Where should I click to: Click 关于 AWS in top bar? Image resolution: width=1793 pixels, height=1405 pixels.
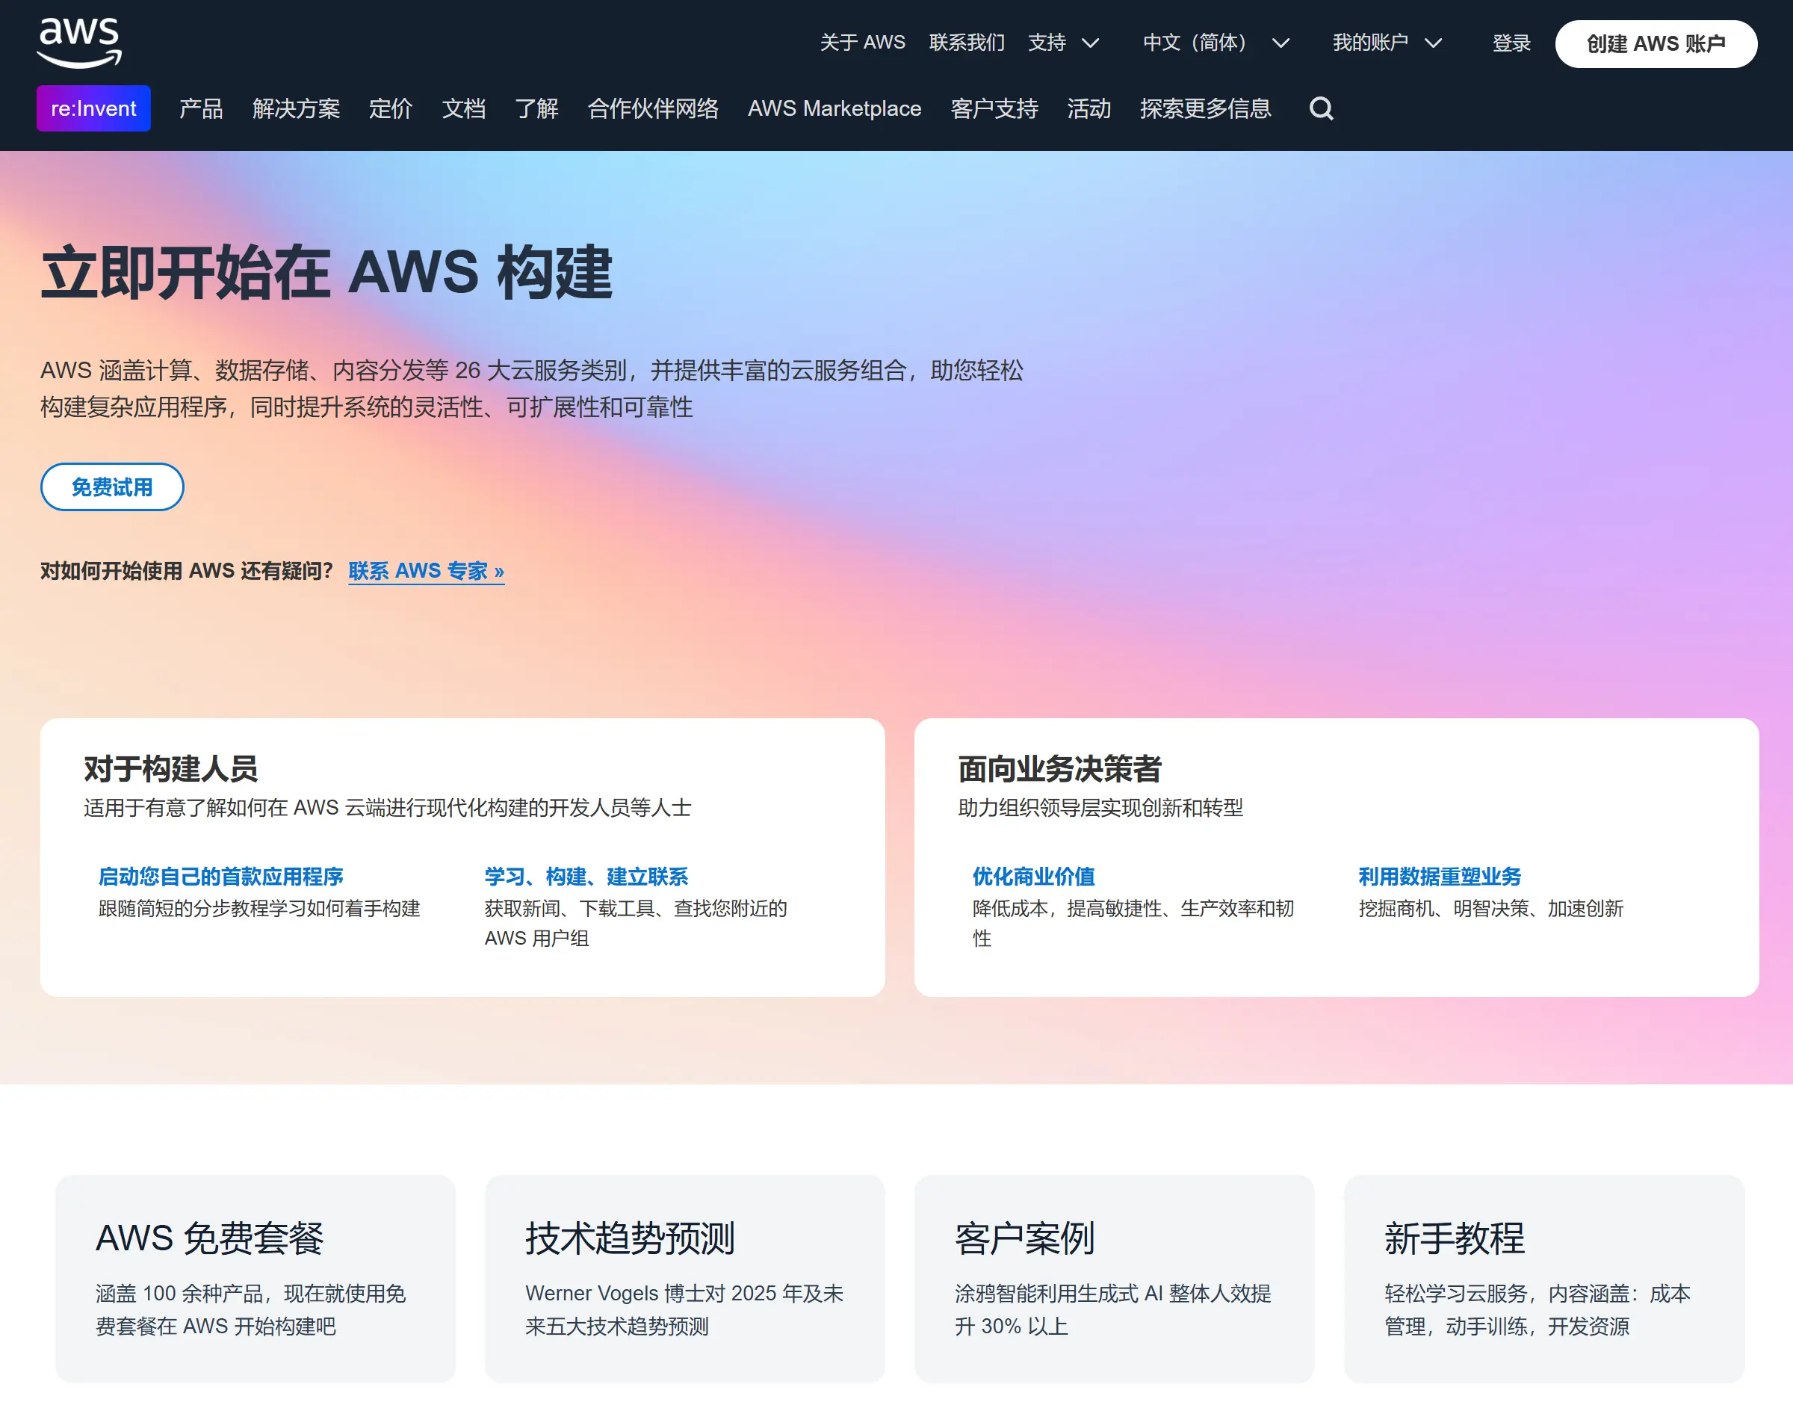tap(861, 43)
